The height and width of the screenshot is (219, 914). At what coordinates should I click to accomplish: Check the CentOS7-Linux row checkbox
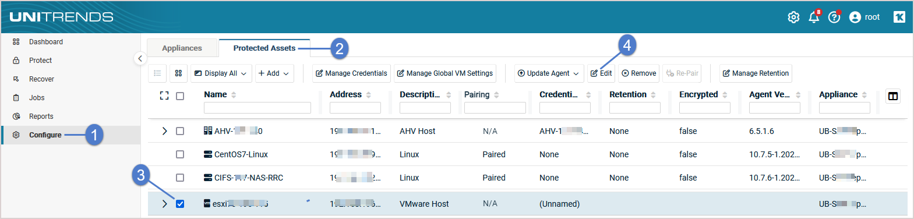(180, 154)
